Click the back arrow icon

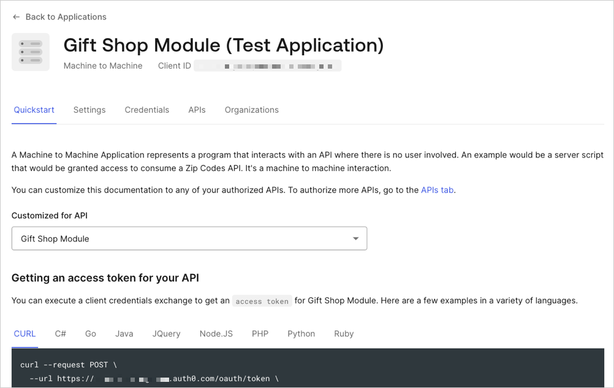click(16, 17)
